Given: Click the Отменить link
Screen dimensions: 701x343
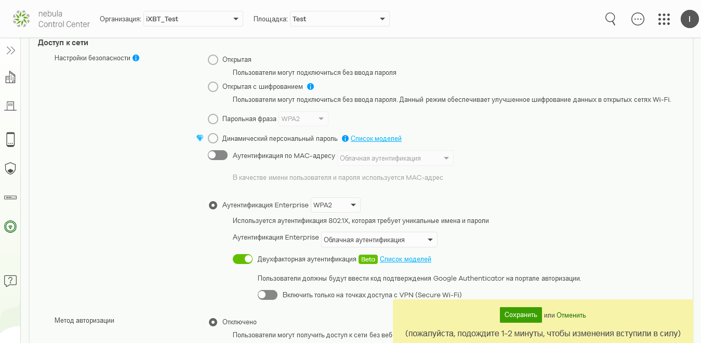Looking at the screenshot, I should click(x=571, y=315).
